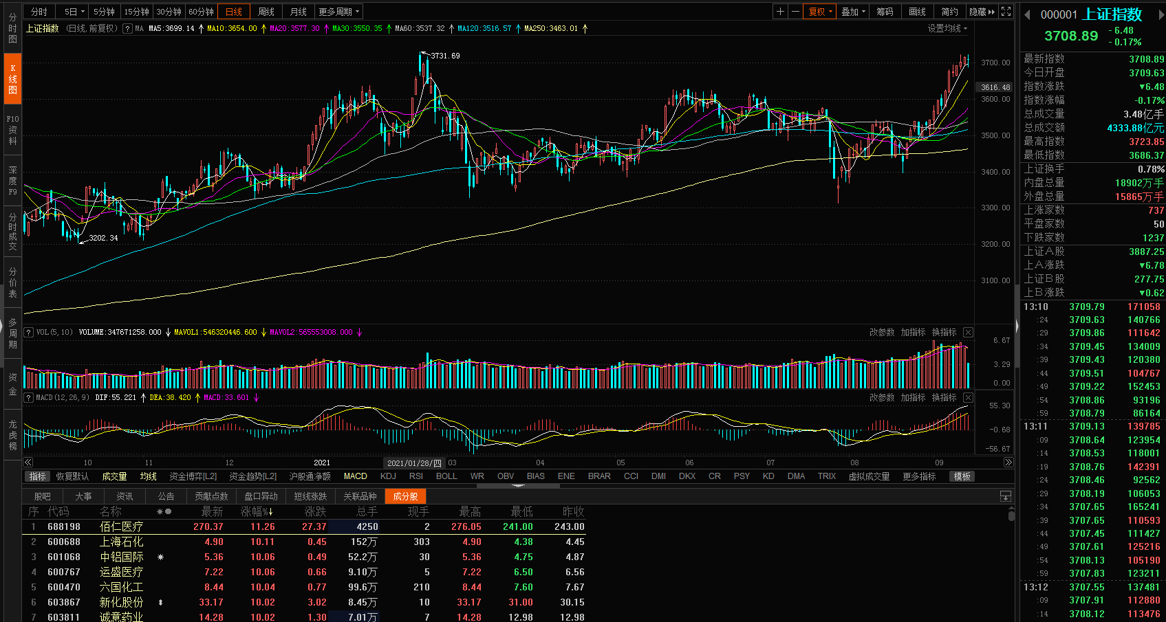Close the MACD indicator panel
The width and height of the screenshot is (1166, 622).
968,397
